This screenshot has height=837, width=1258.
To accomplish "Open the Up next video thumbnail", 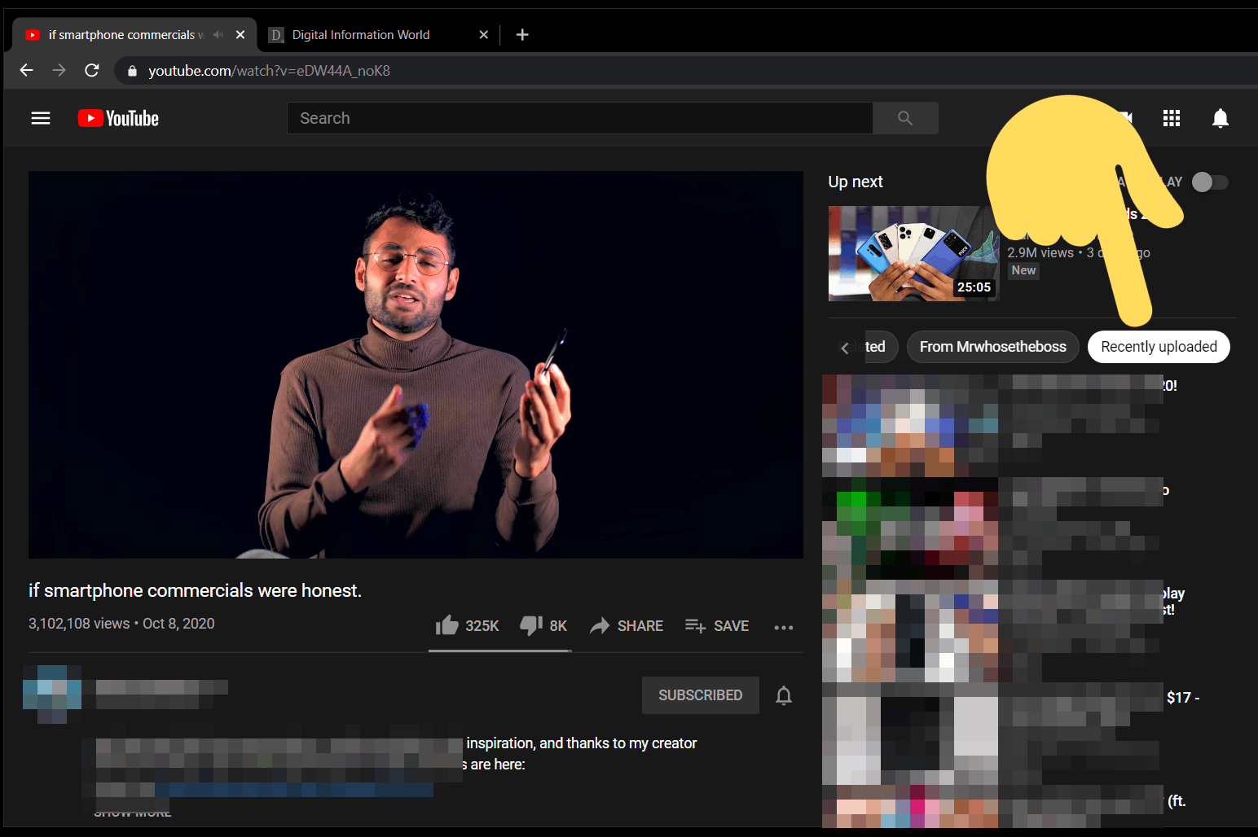I will coord(913,253).
